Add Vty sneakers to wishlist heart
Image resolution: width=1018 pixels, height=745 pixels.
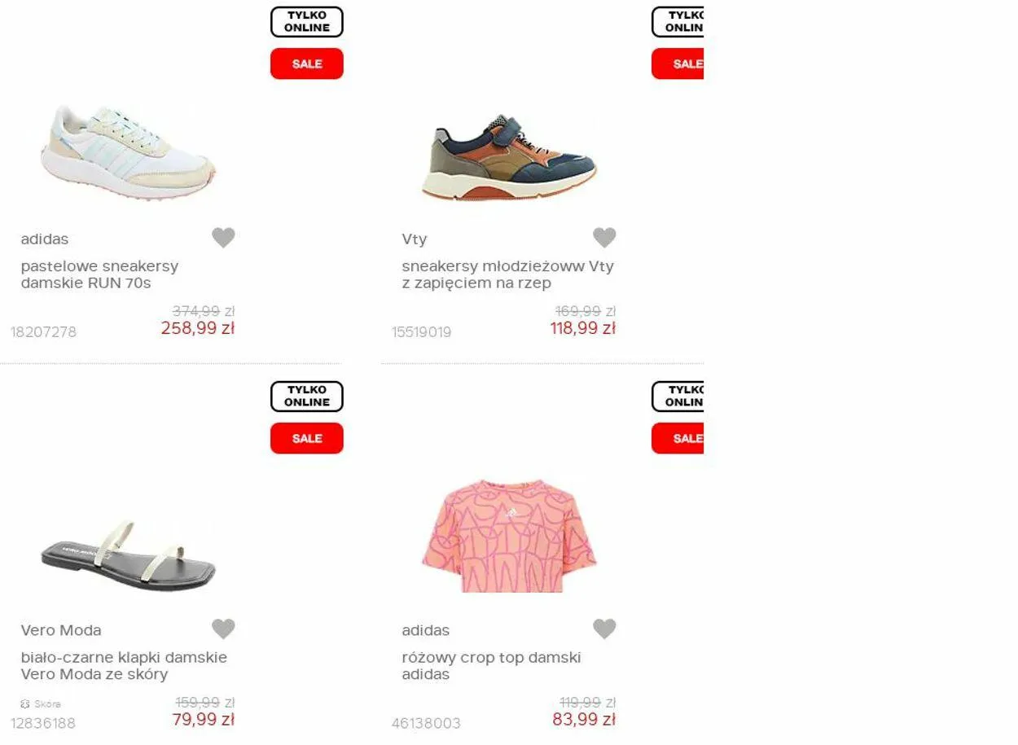coord(604,238)
